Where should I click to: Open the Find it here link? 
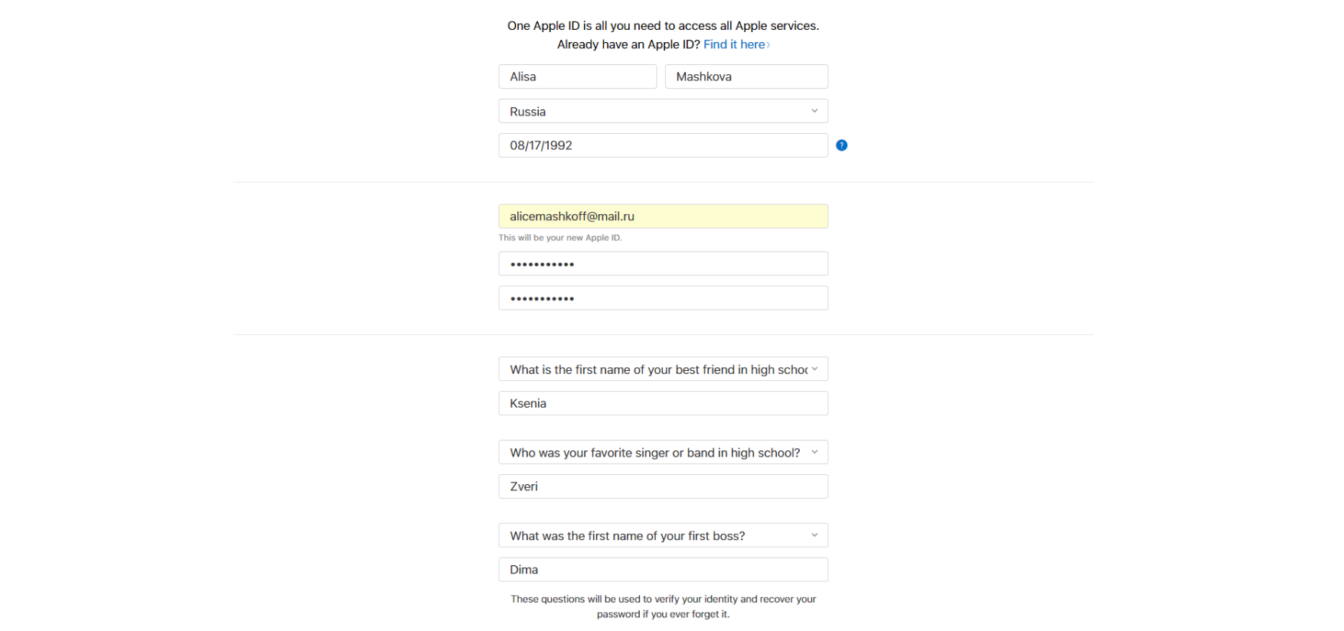click(734, 44)
